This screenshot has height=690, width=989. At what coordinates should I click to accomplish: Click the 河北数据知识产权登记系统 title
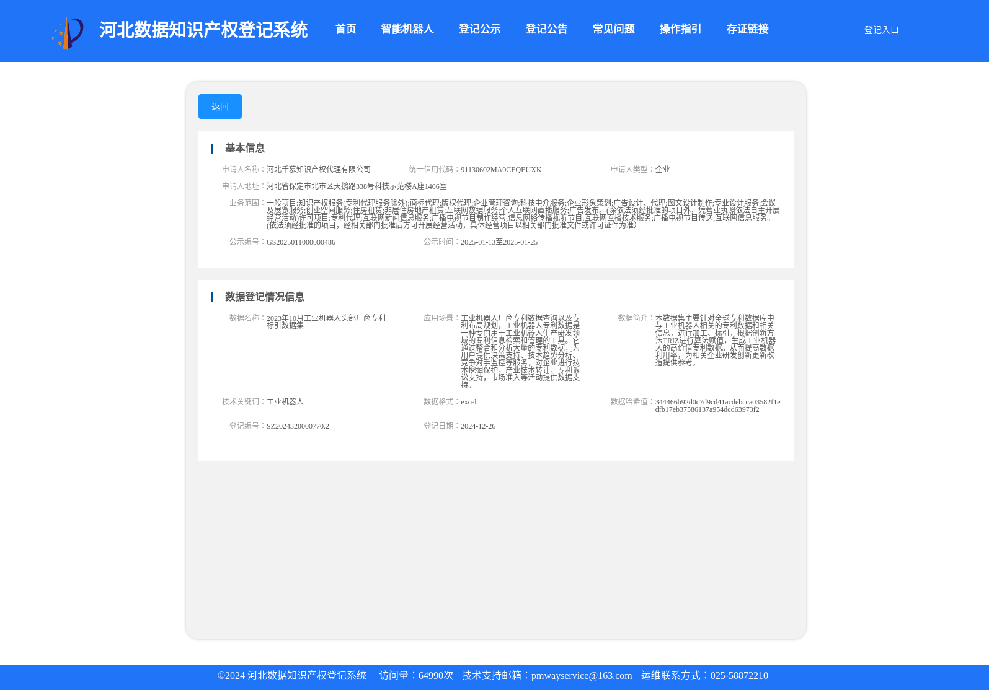tap(203, 30)
